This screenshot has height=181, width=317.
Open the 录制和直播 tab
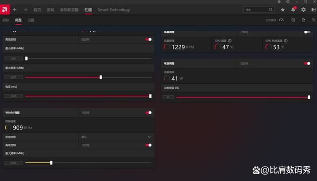69,10
